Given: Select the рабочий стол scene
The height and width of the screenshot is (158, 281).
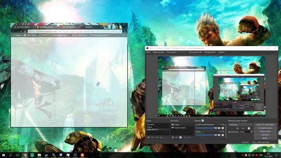Looking at the screenshot, I should tap(158, 129).
